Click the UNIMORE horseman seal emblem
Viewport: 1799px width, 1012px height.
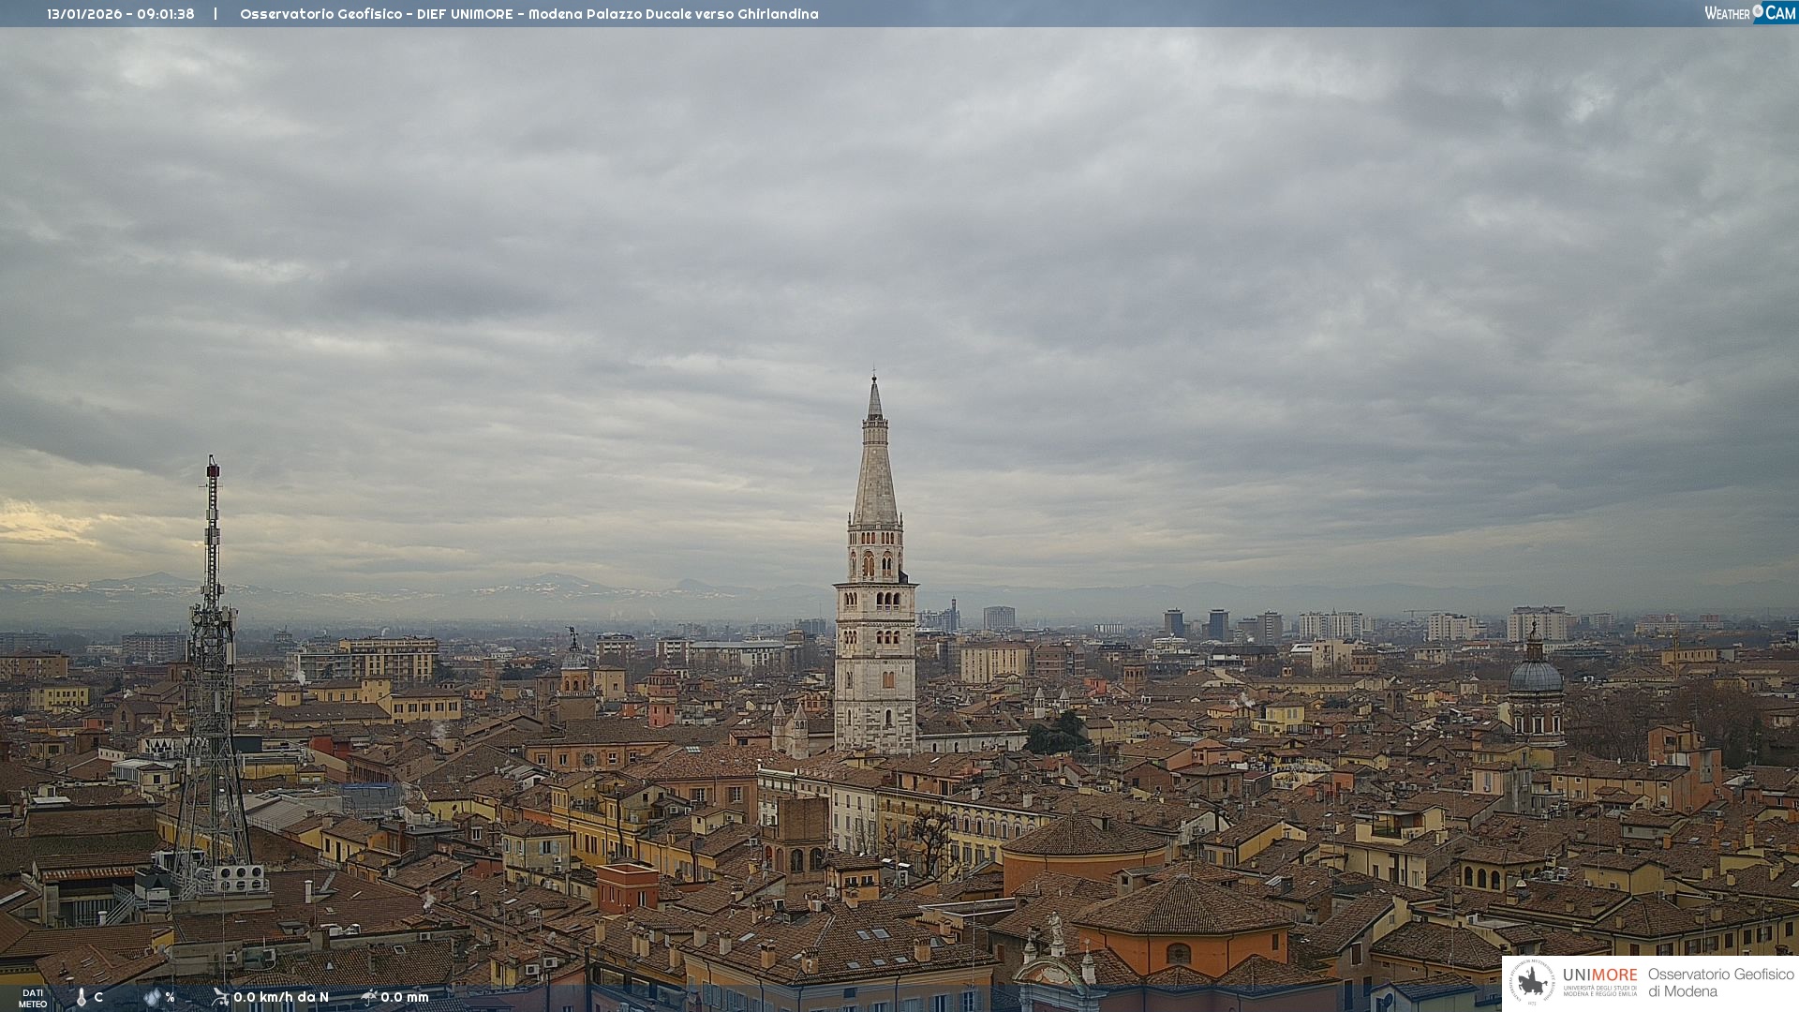pos(1532,982)
